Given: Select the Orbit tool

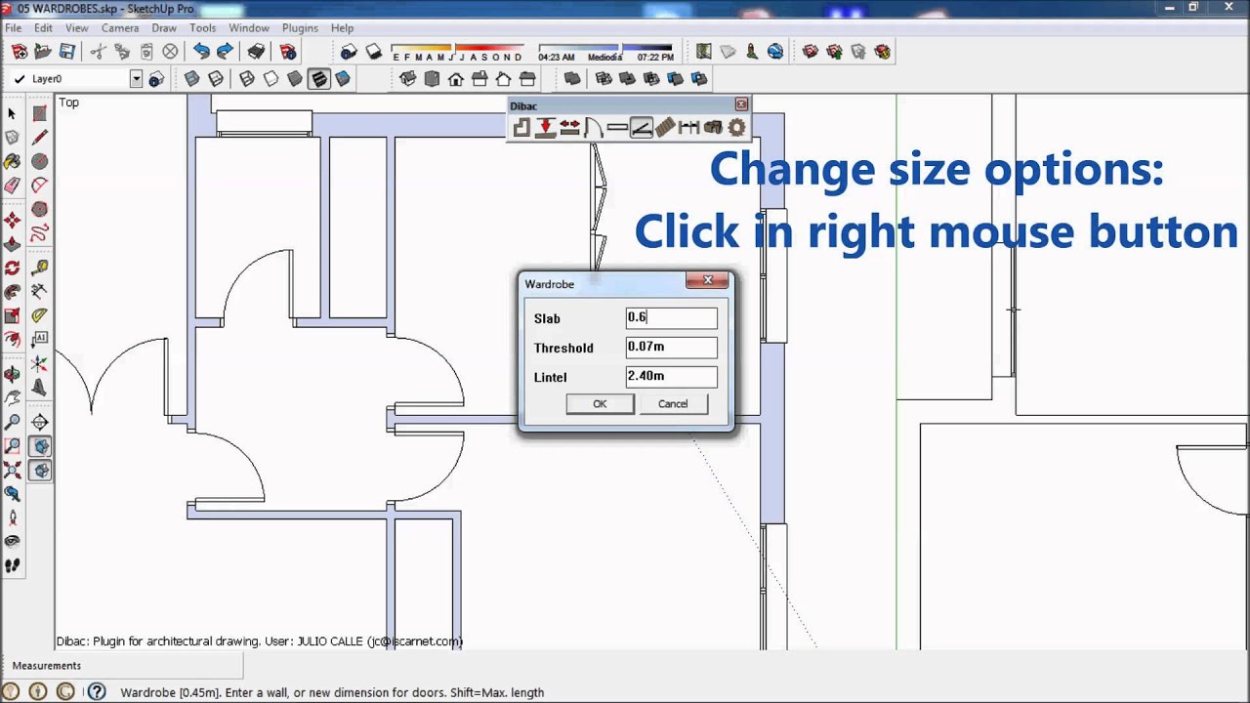Looking at the screenshot, I should (x=12, y=373).
